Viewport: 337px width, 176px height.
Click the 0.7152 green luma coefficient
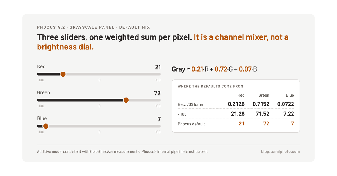point(261,104)
